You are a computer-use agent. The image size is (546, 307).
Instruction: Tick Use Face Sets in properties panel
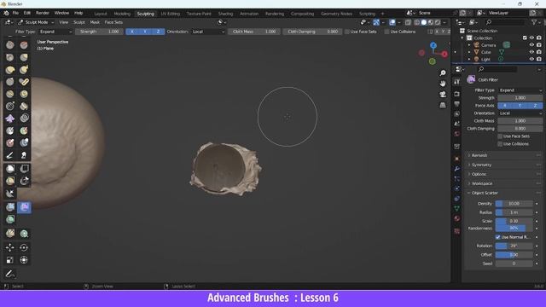click(x=500, y=136)
